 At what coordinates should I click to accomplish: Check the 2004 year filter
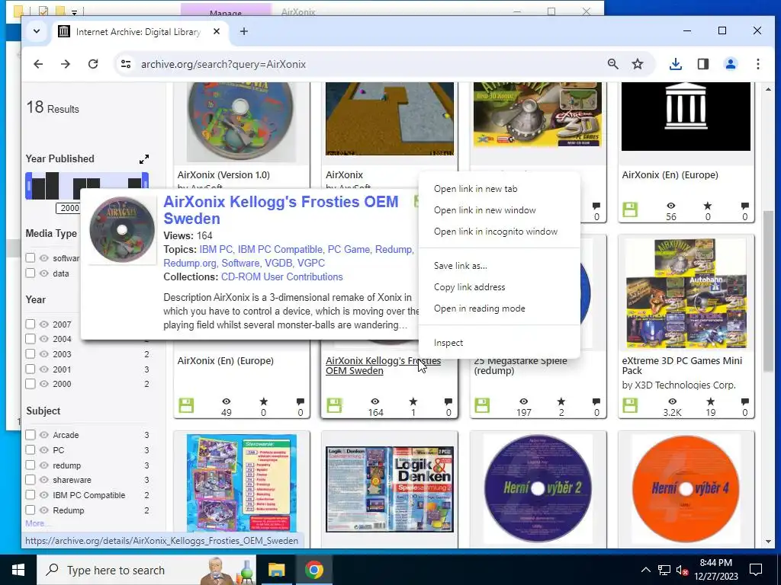pyautogui.click(x=31, y=339)
